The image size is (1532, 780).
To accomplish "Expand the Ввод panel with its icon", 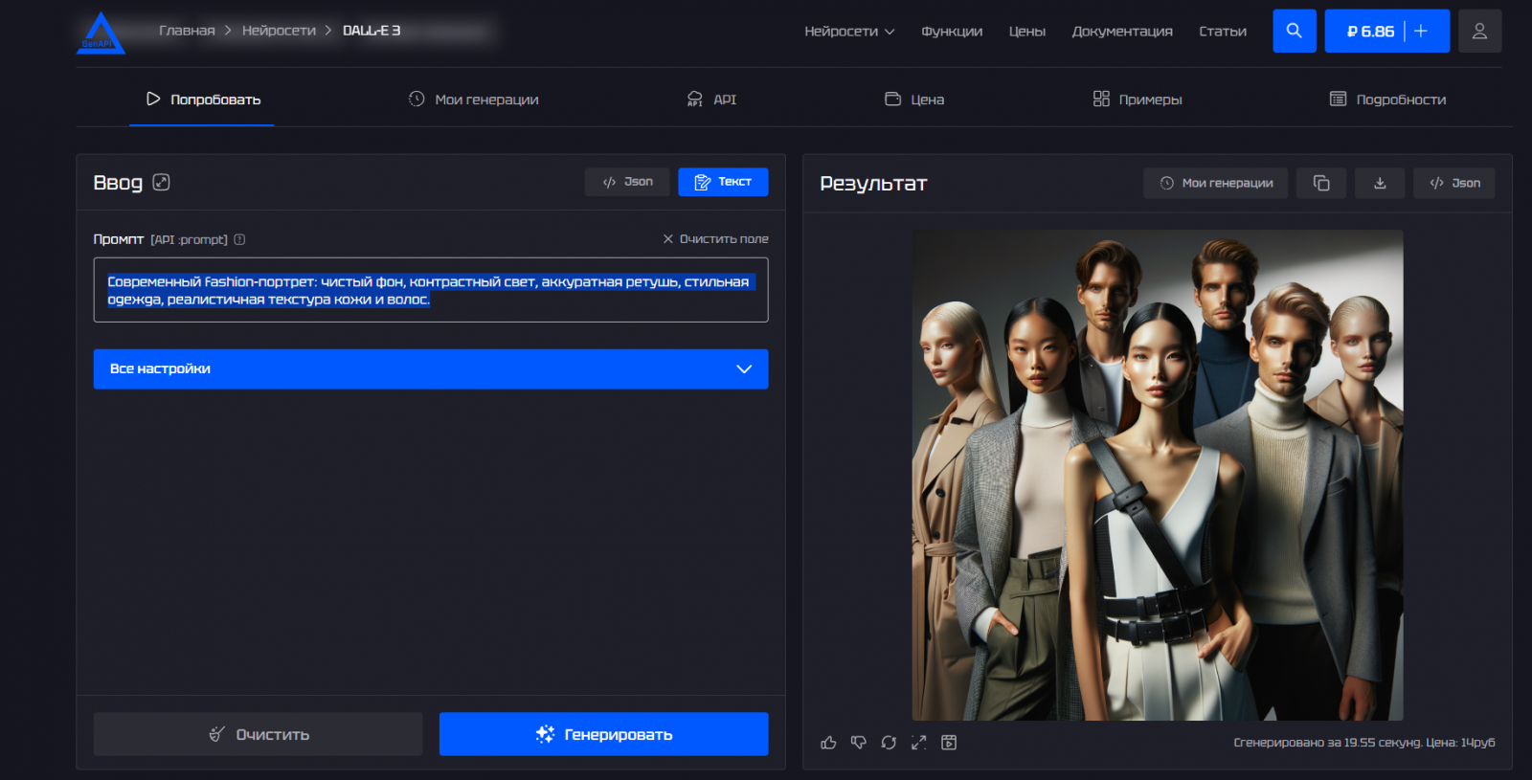I will click(x=161, y=182).
